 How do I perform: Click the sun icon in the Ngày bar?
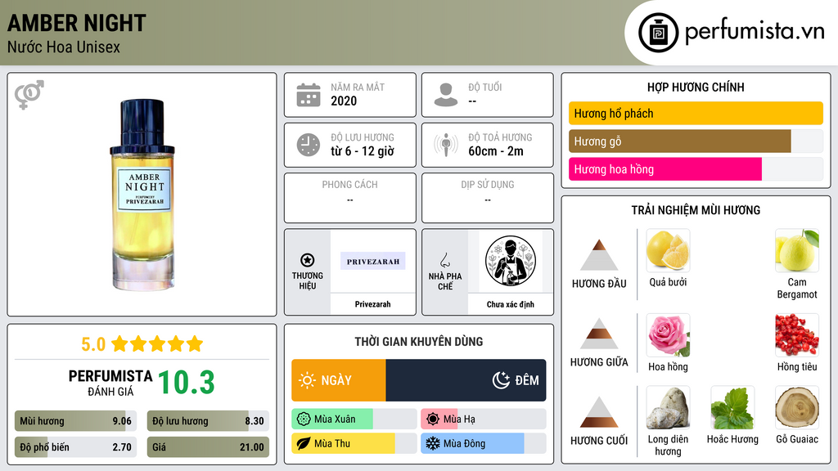click(307, 380)
